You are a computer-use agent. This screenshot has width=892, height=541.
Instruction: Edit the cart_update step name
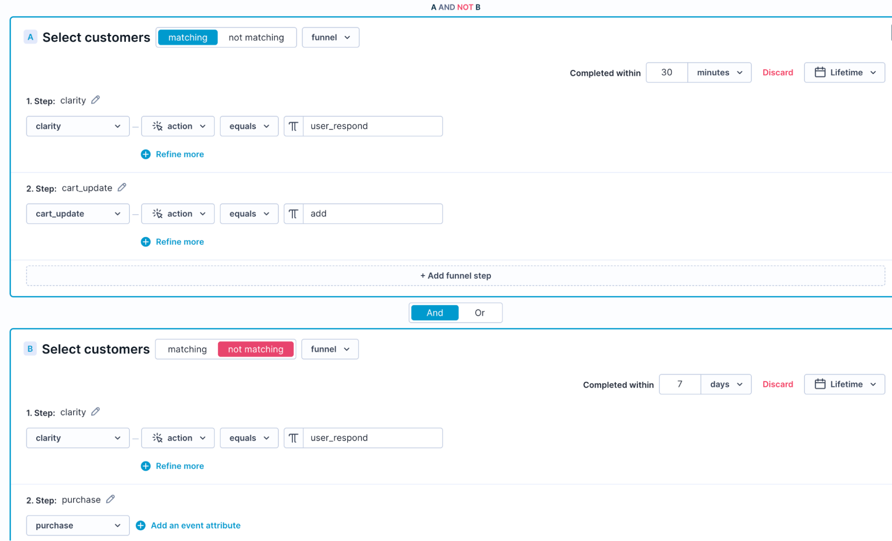(121, 187)
